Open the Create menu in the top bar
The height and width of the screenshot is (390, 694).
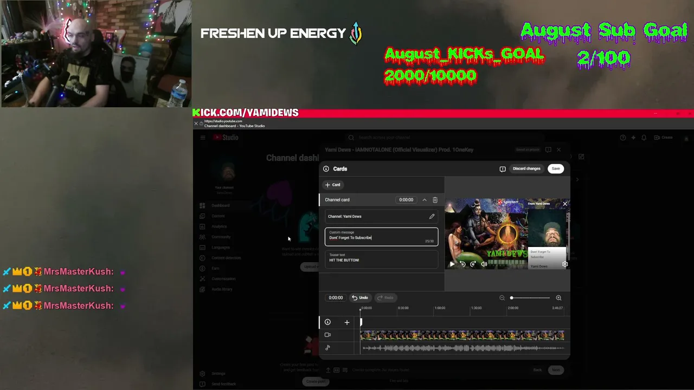663,138
